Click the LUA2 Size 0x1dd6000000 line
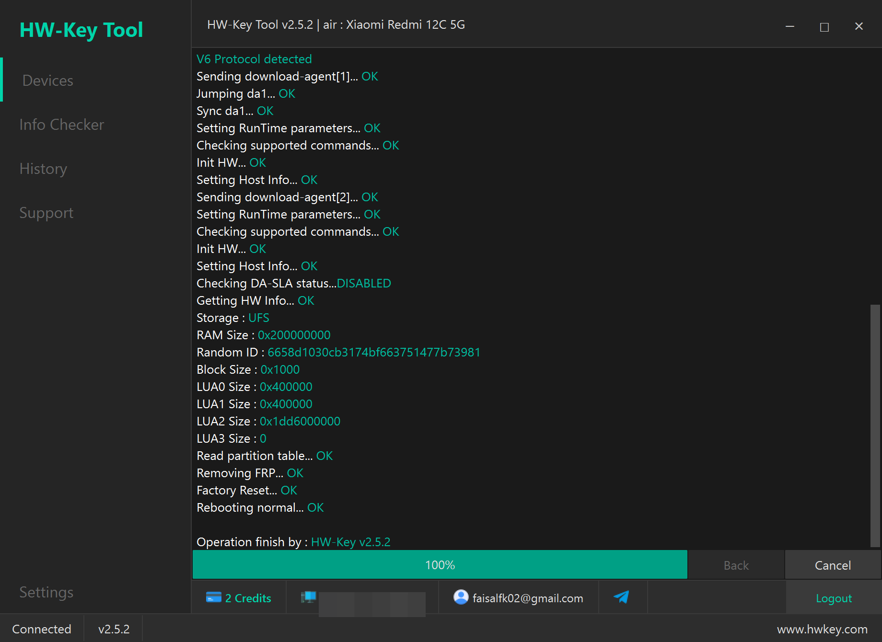The width and height of the screenshot is (882, 642). (268, 421)
